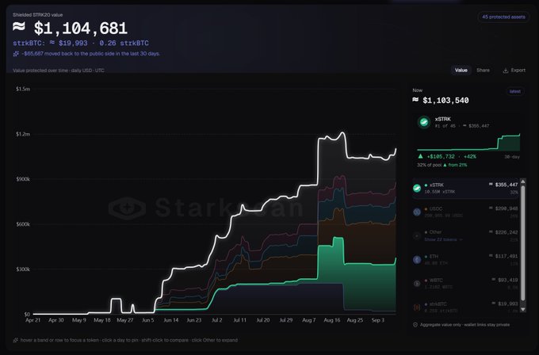The image size is (539, 355).
Task: Click the sparkle icon before the moved-back notice
Action: click(x=16, y=54)
